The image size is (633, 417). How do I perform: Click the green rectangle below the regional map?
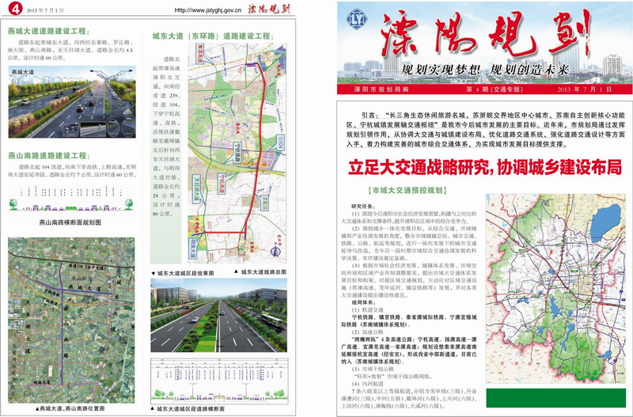coord(555,398)
